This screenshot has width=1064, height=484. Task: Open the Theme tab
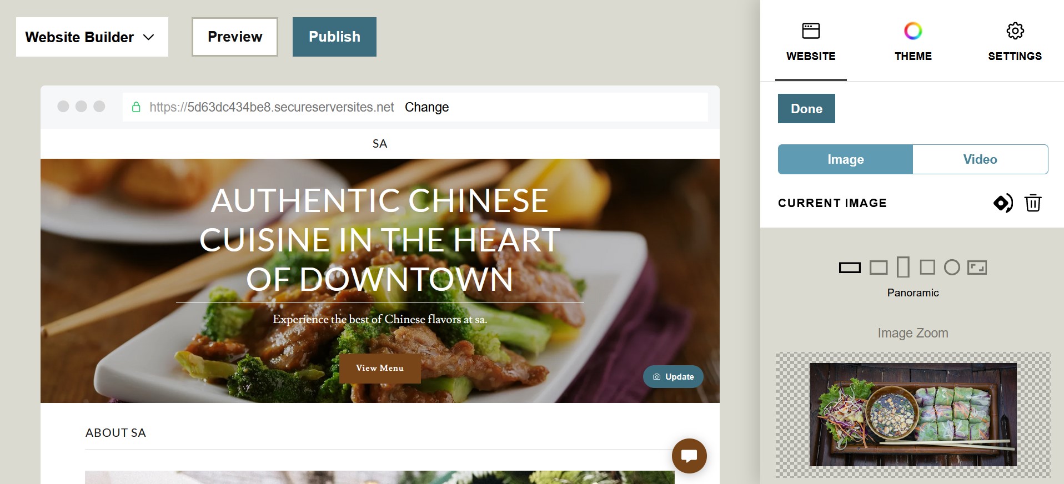913,41
